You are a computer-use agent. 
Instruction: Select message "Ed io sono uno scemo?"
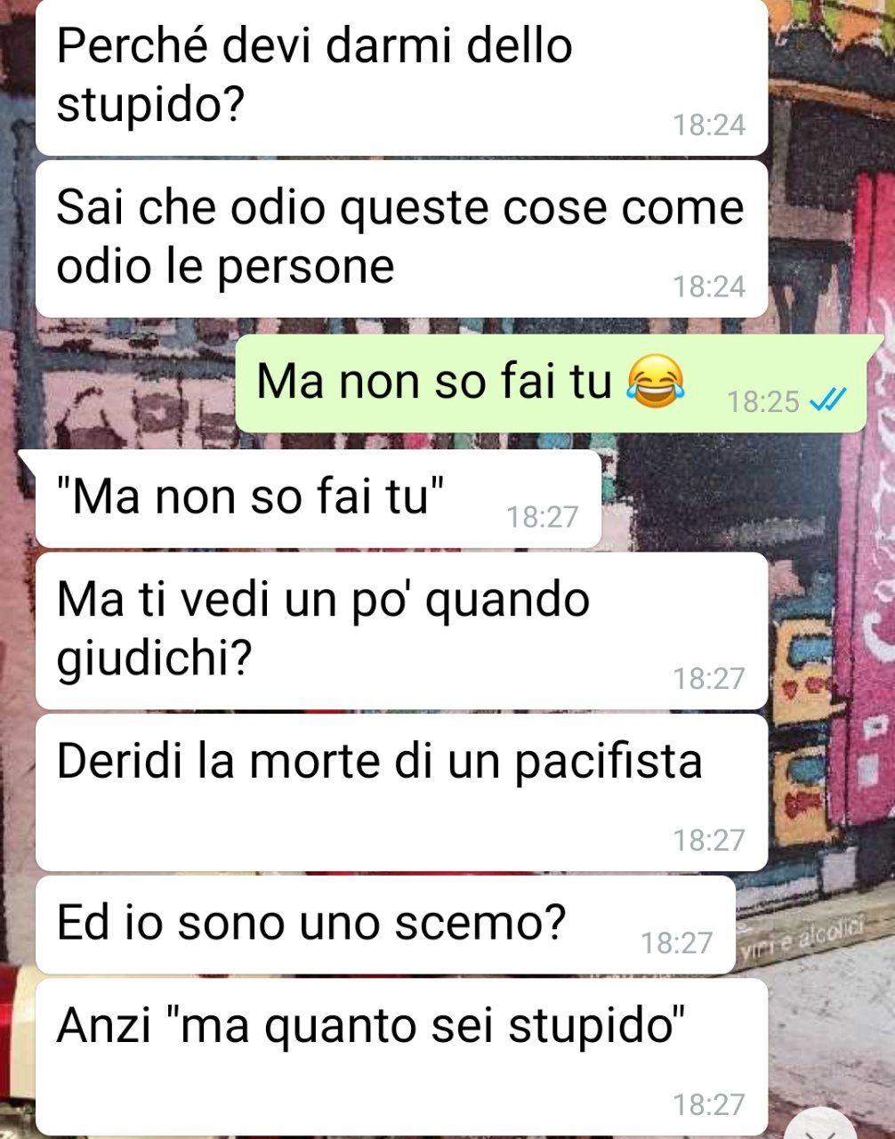385,925
